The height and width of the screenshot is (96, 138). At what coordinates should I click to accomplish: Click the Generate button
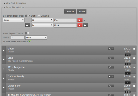click(70, 11)
